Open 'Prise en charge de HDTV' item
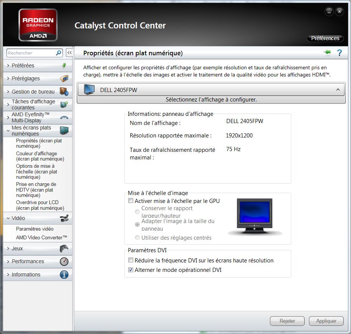 point(36,190)
